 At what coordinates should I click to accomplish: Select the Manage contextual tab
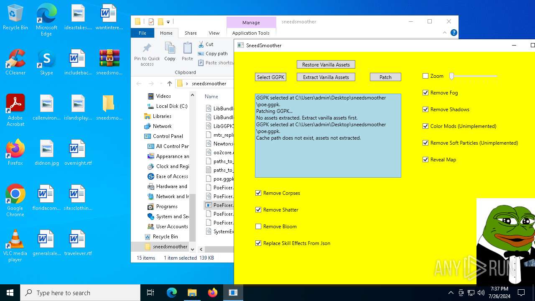[251, 23]
